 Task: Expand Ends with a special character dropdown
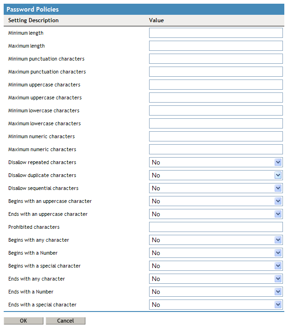(x=216, y=305)
